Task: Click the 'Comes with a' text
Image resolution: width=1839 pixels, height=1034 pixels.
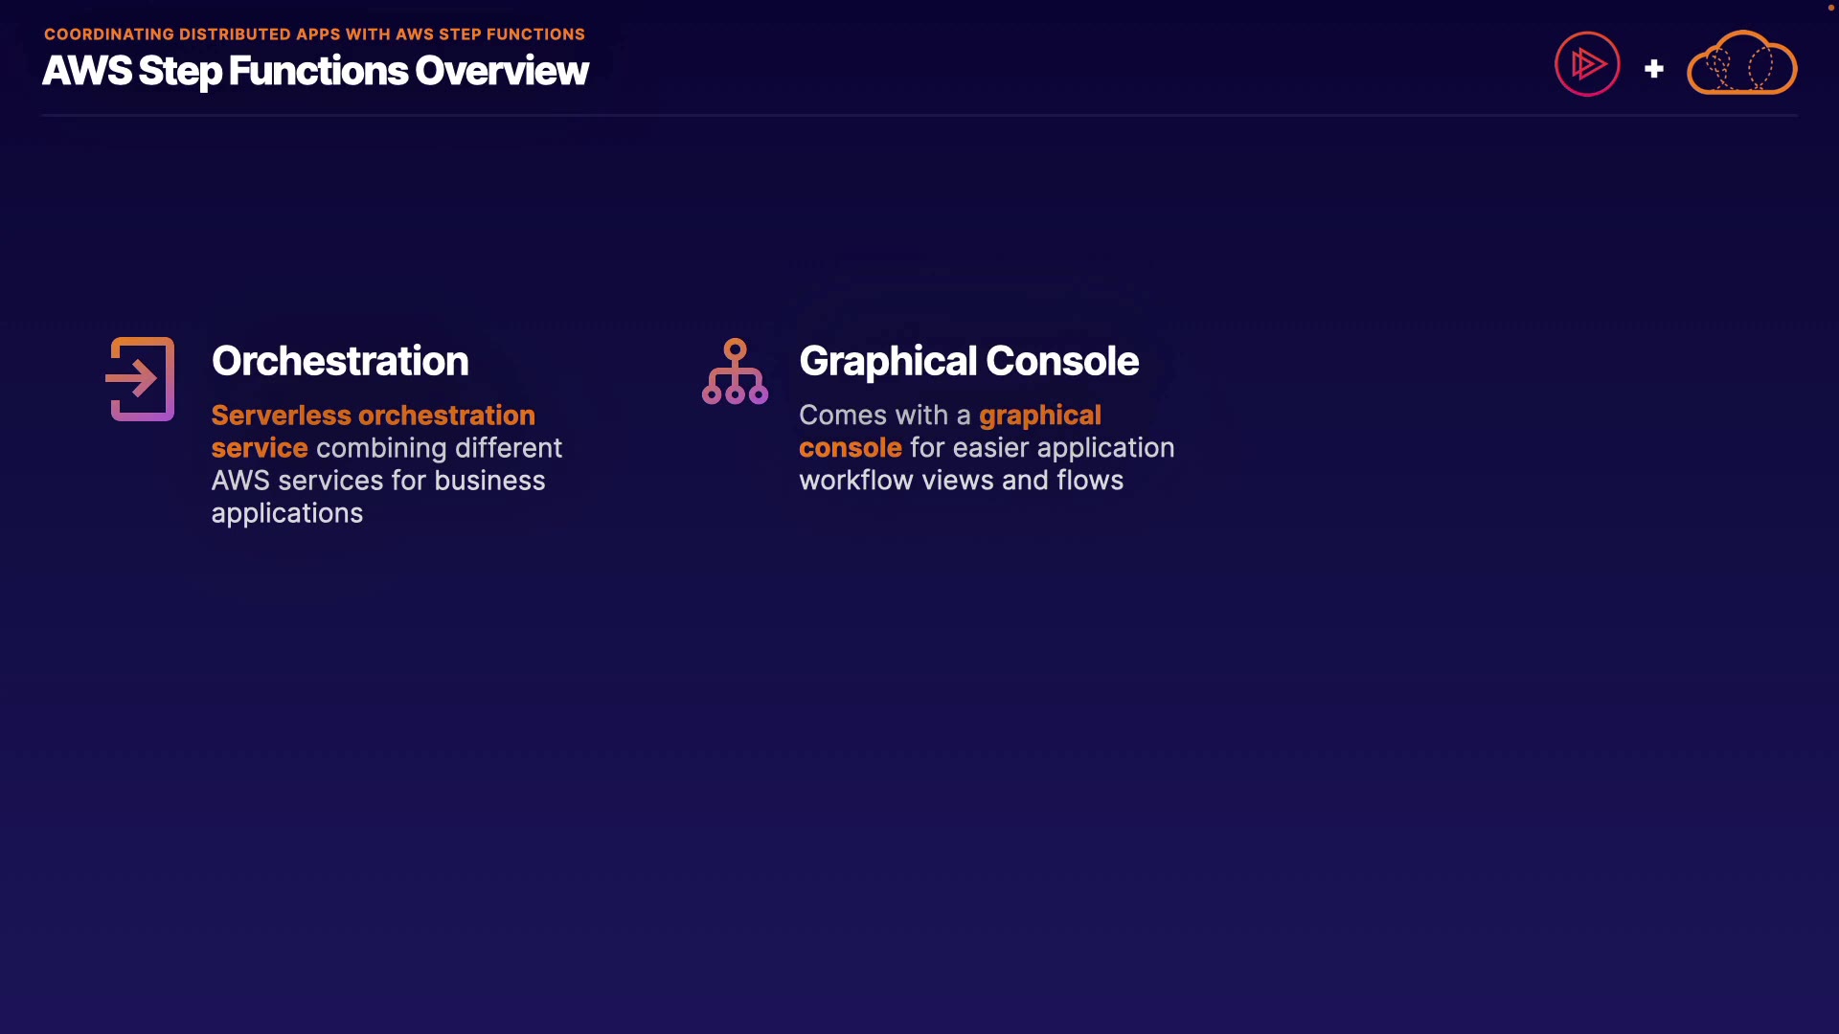Action: 884,416
